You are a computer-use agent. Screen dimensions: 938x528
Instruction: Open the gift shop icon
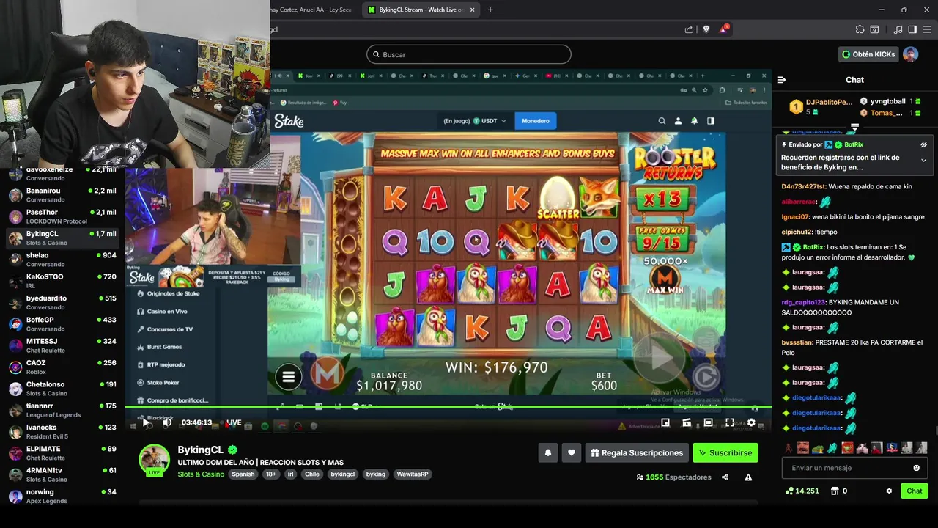click(x=835, y=491)
